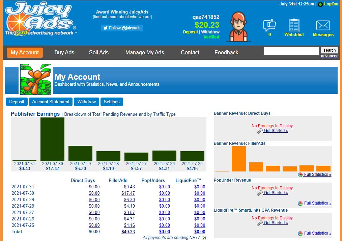This screenshot has height=241, width=342.
Task: Click the $20.23 account balance
Action: 207,25
